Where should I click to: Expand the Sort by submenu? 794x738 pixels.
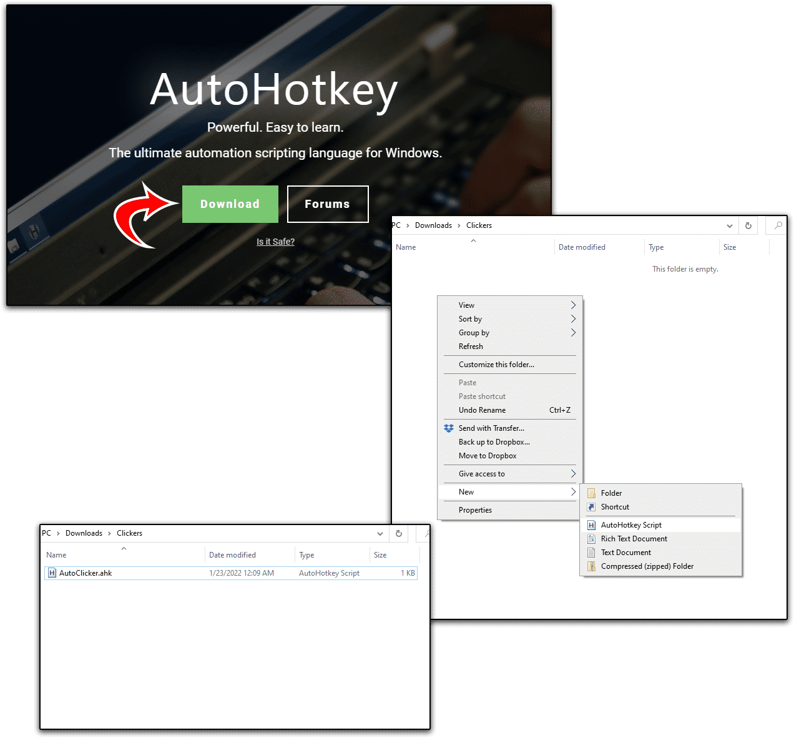tap(573, 319)
